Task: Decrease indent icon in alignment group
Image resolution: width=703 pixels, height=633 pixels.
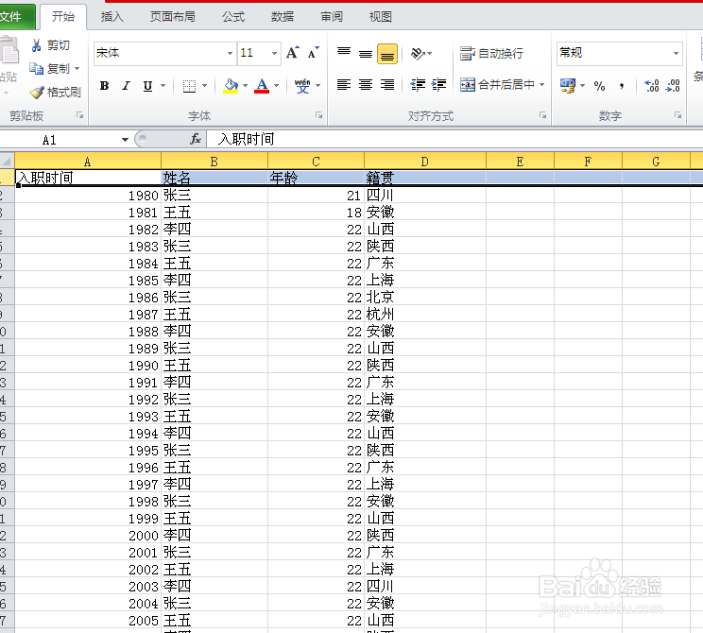Action: point(418,85)
